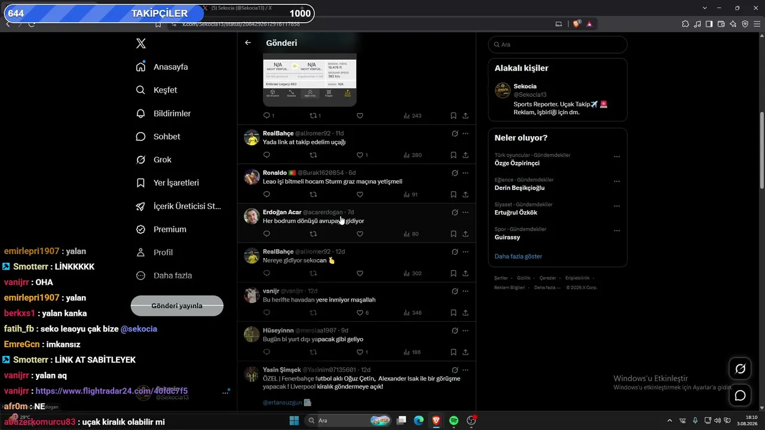Repost Ronaldo's Leao post
The height and width of the screenshot is (430, 765).
coord(313,195)
